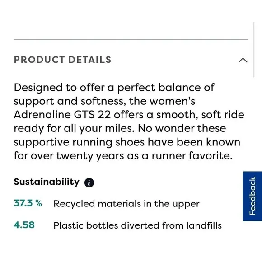Click the Sustainability info icon
Screen dimensions: 262x262
[x=89, y=182]
